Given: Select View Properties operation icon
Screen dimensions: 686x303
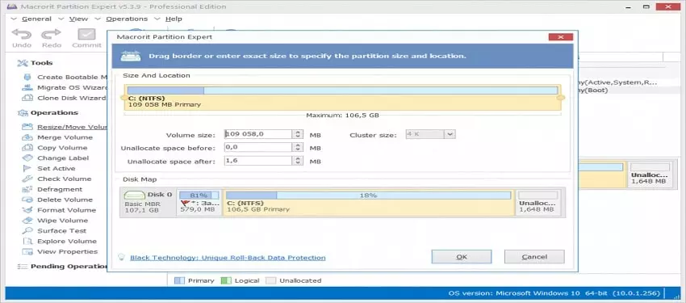Looking at the screenshot, I should (27, 252).
